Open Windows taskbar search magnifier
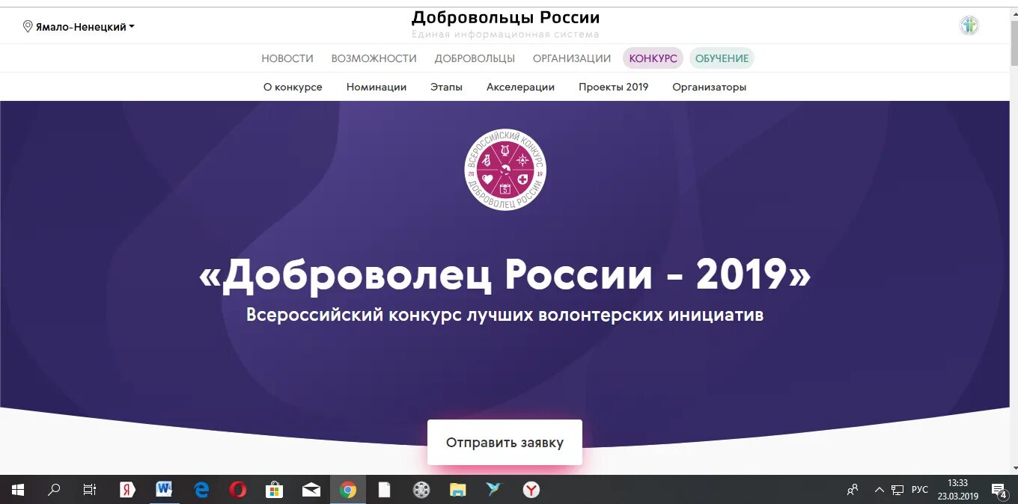 tap(54, 490)
